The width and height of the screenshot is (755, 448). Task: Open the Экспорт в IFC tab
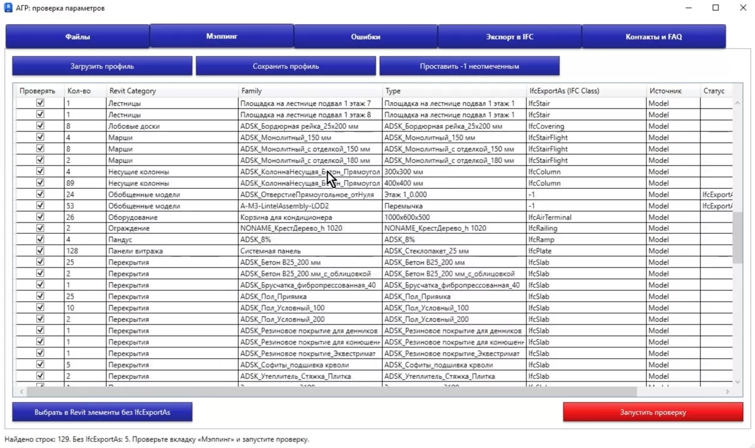tap(510, 37)
